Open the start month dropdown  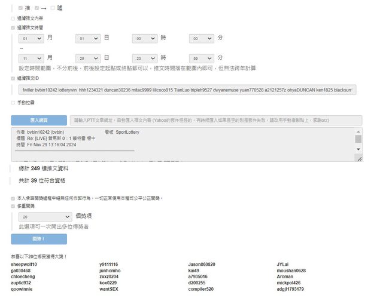(x=31, y=38)
